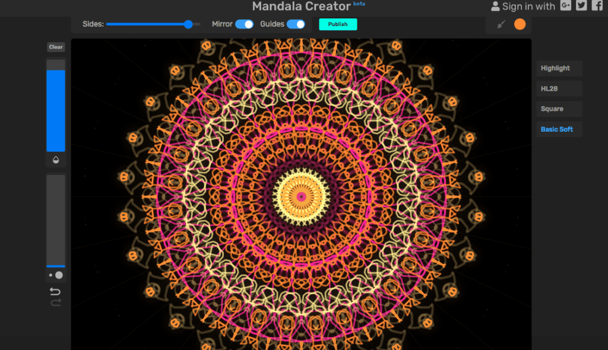Click the brush size dots icon
Image resolution: width=608 pixels, height=350 pixels.
(56, 275)
